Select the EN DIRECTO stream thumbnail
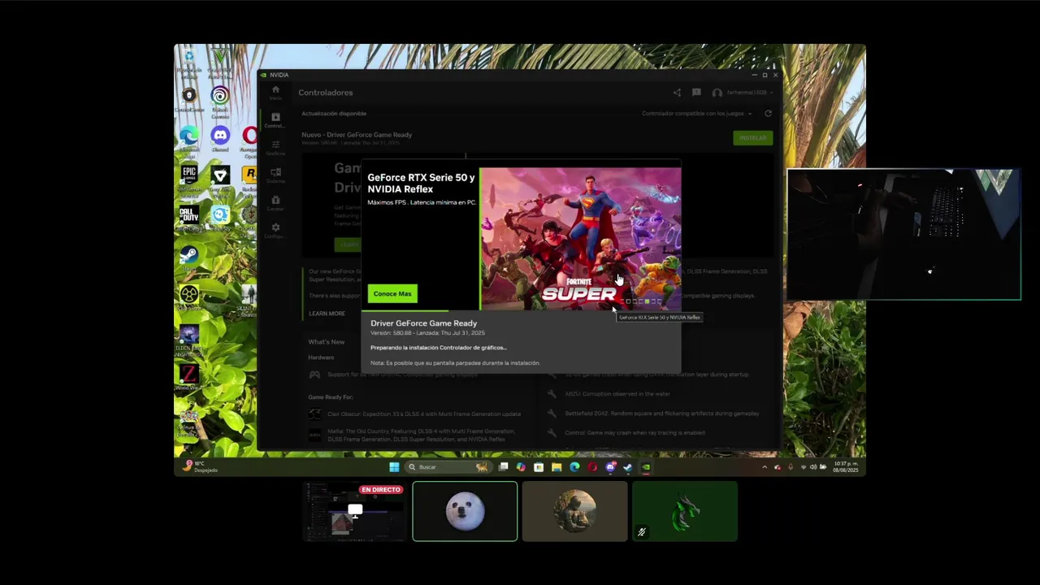The width and height of the screenshot is (1040, 585). (354, 511)
